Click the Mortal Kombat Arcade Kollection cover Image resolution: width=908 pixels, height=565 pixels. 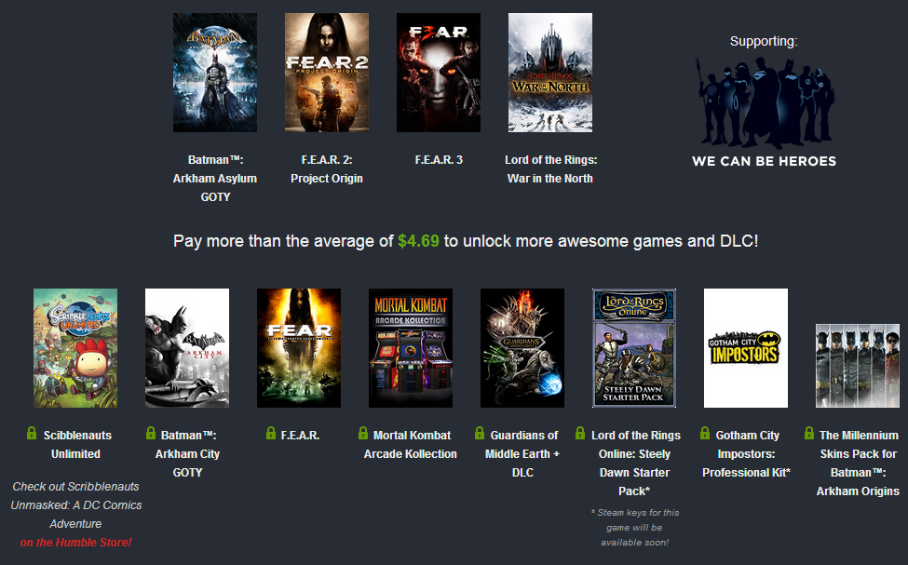(x=411, y=347)
